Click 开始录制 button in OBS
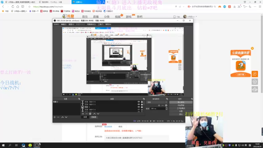Image resolution: width=263 pixels, height=148 pixels. (x=181, y=105)
